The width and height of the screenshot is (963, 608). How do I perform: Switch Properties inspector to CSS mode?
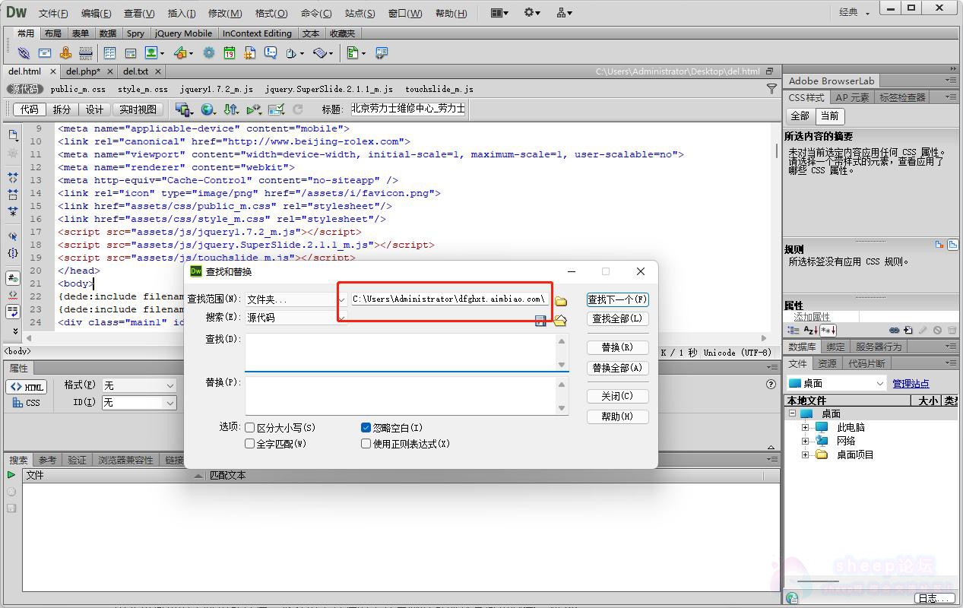[27, 403]
